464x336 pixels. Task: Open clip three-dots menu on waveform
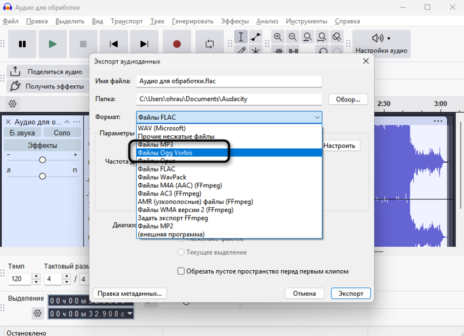click(x=438, y=121)
